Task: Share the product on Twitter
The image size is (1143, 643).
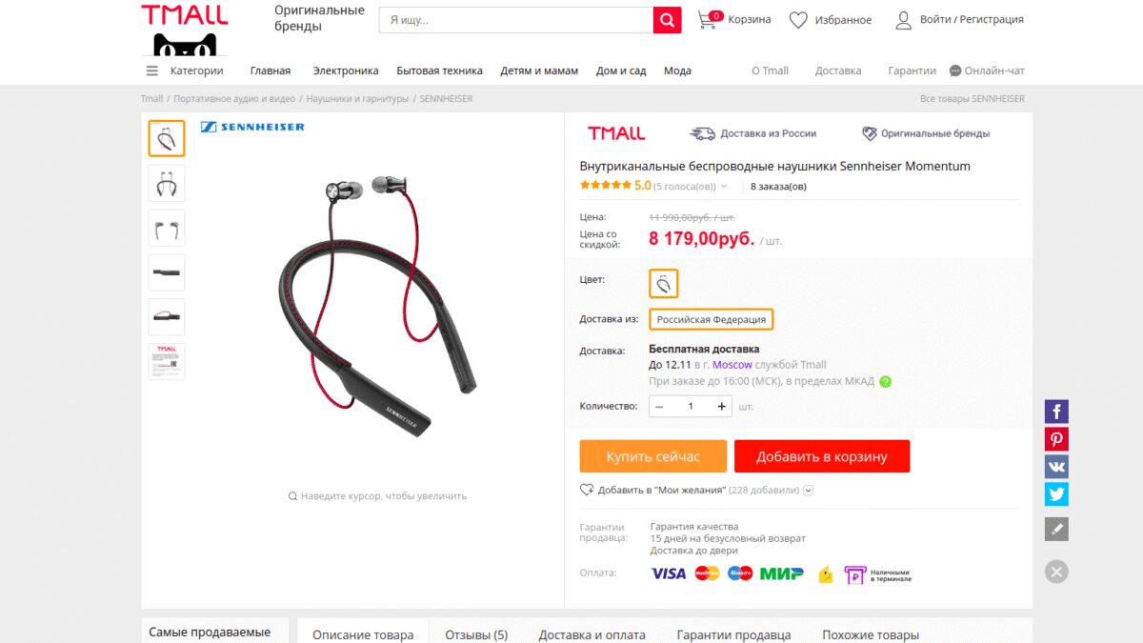Action: coord(1056,494)
